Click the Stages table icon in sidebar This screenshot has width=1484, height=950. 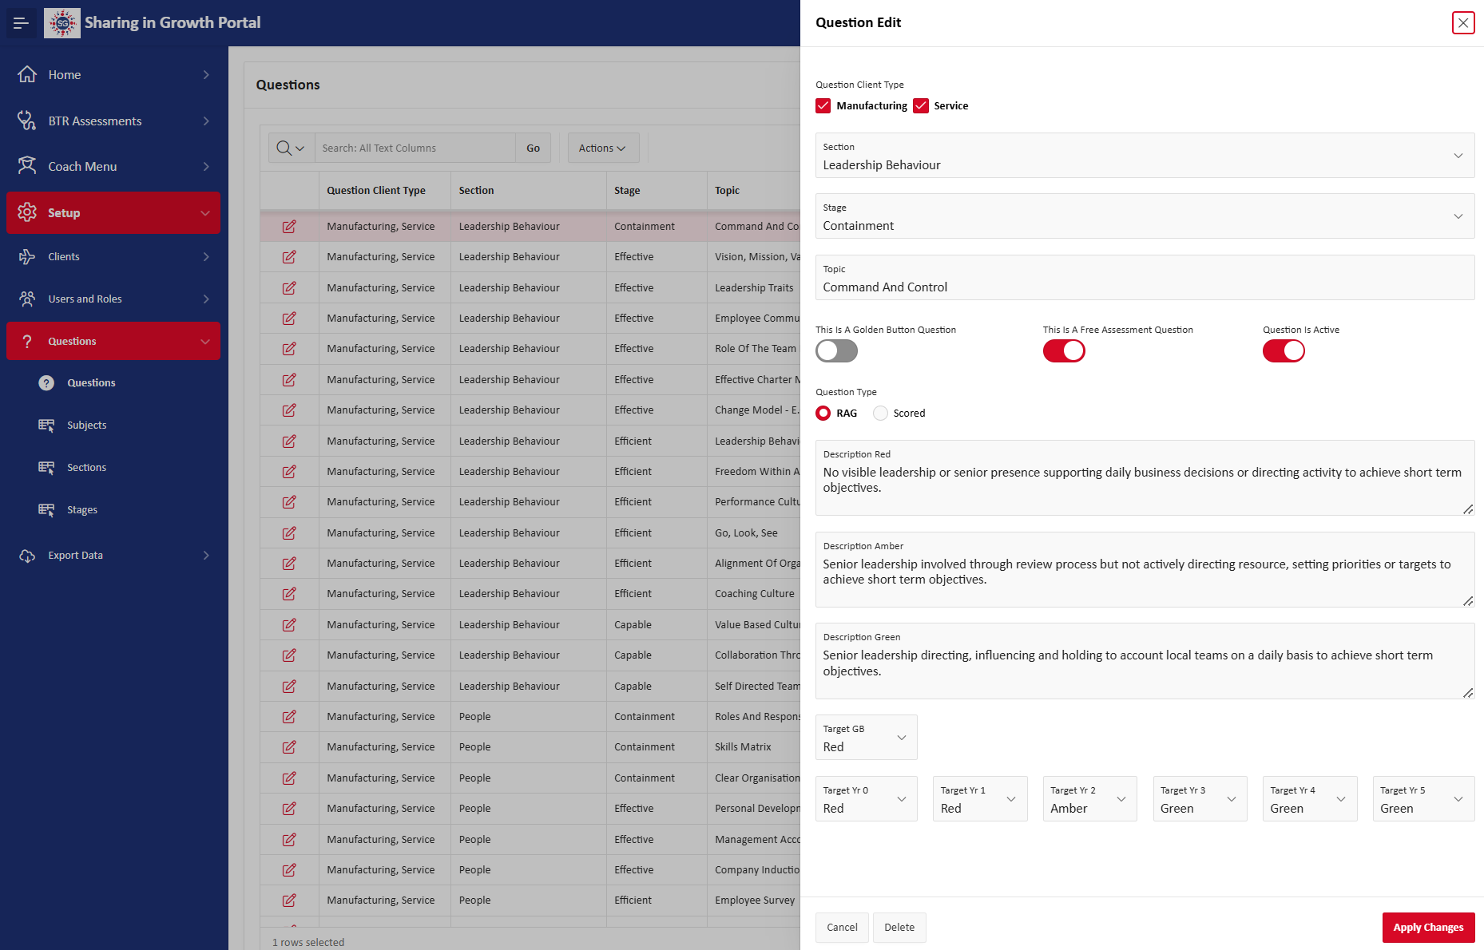point(46,510)
